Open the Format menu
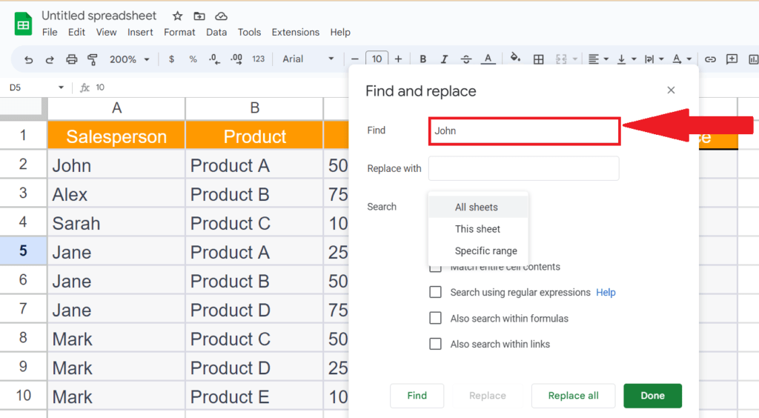The height and width of the screenshot is (418, 759). pos(179,33)
